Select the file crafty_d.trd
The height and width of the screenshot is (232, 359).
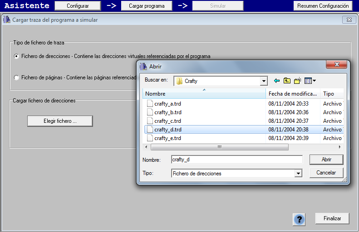[168, 130]
